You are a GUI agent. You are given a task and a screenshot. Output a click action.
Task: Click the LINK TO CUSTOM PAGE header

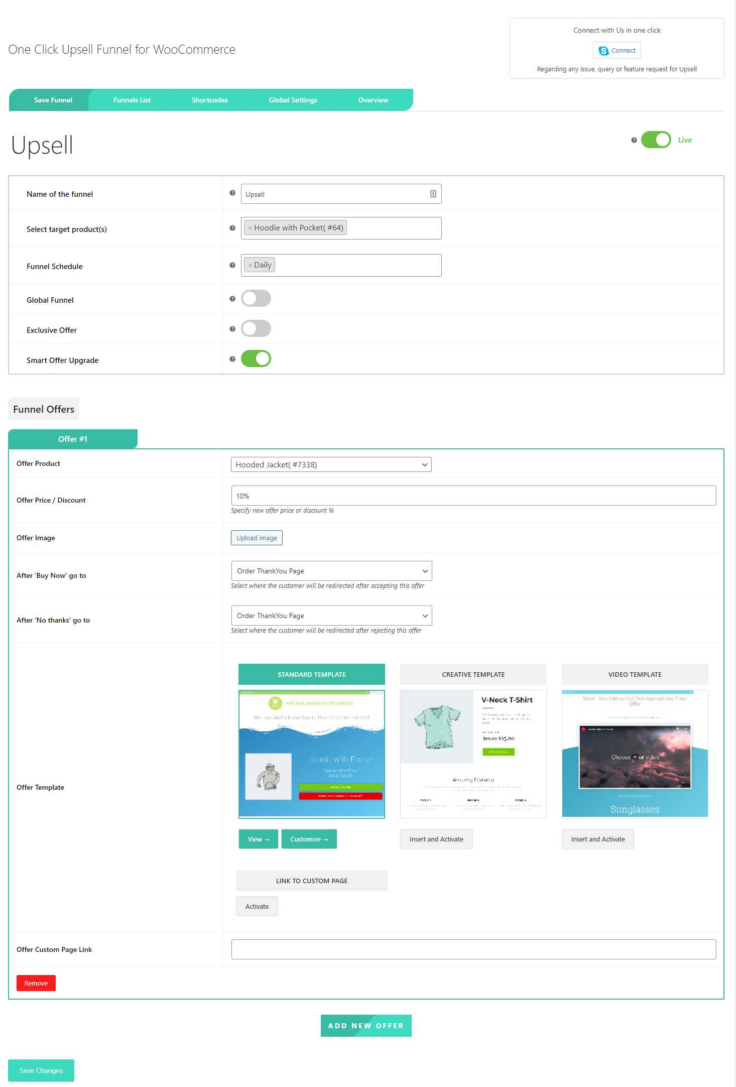point(312,881)
